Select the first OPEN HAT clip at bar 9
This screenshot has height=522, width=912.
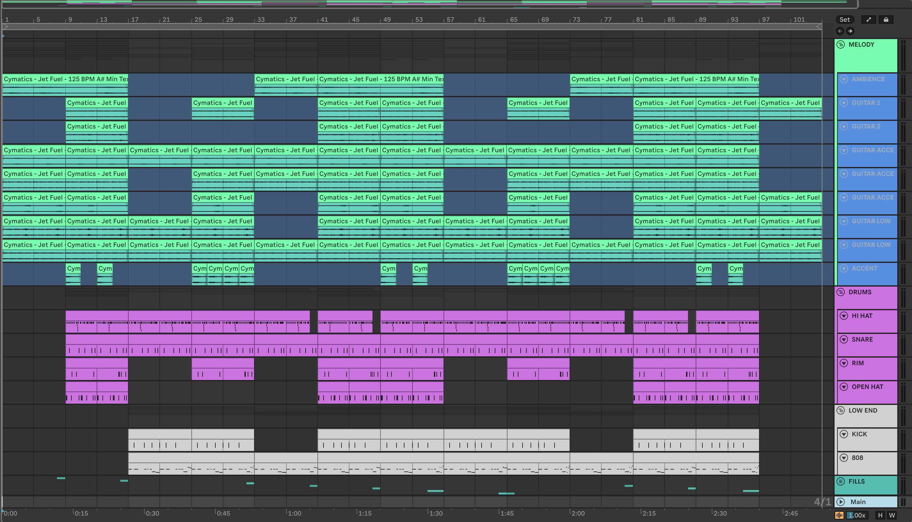[x=81, y=392]
